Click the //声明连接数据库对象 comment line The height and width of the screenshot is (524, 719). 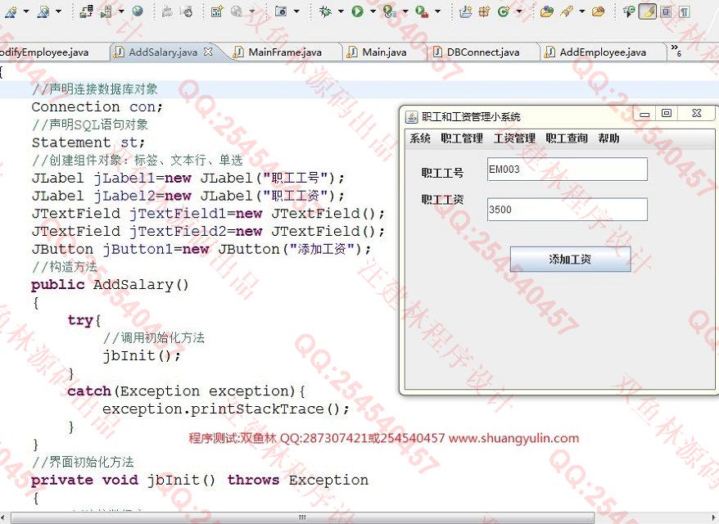tap(95, 89)
